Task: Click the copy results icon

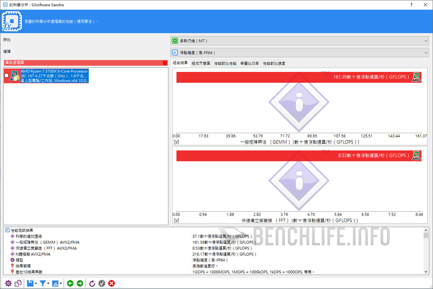Action: [18, 283]
